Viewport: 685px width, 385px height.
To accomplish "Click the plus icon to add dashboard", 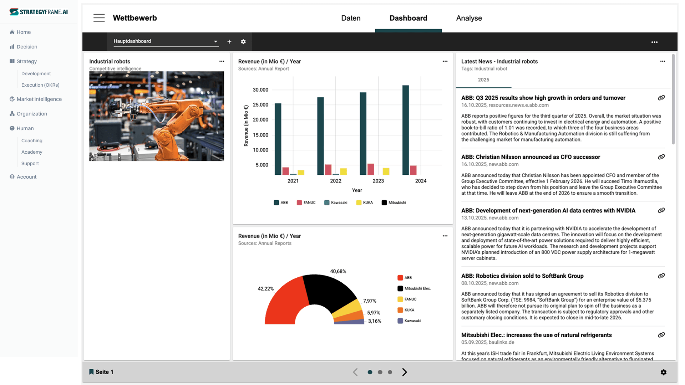I will coord(229,42).
